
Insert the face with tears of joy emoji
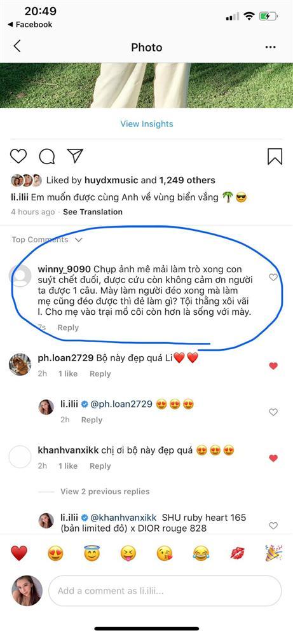(x=201, y=553)
